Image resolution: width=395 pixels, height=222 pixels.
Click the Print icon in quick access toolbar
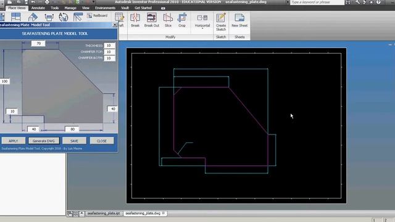(47, 2)
